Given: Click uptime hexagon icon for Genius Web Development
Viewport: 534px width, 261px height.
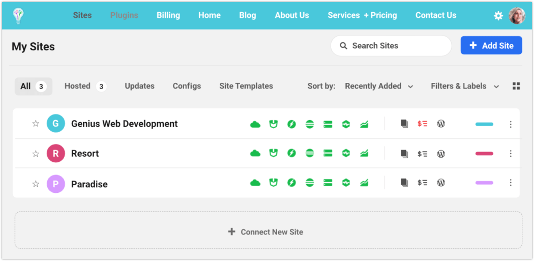Looking at the screenshot, I should (346, 124).
